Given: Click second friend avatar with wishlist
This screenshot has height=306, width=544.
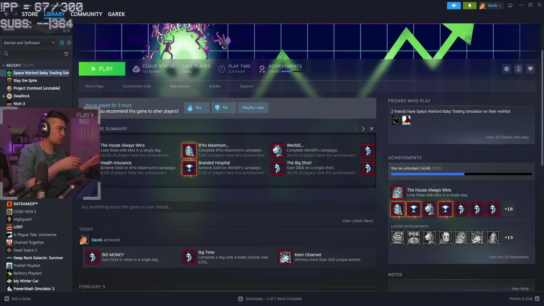Looking at the screenshot, I should 406,120.
